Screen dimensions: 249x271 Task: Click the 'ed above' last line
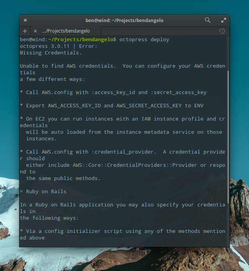(x=32, y=238)
